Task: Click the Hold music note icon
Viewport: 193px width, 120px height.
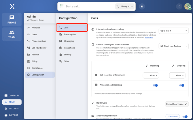Action: [93, 103]
